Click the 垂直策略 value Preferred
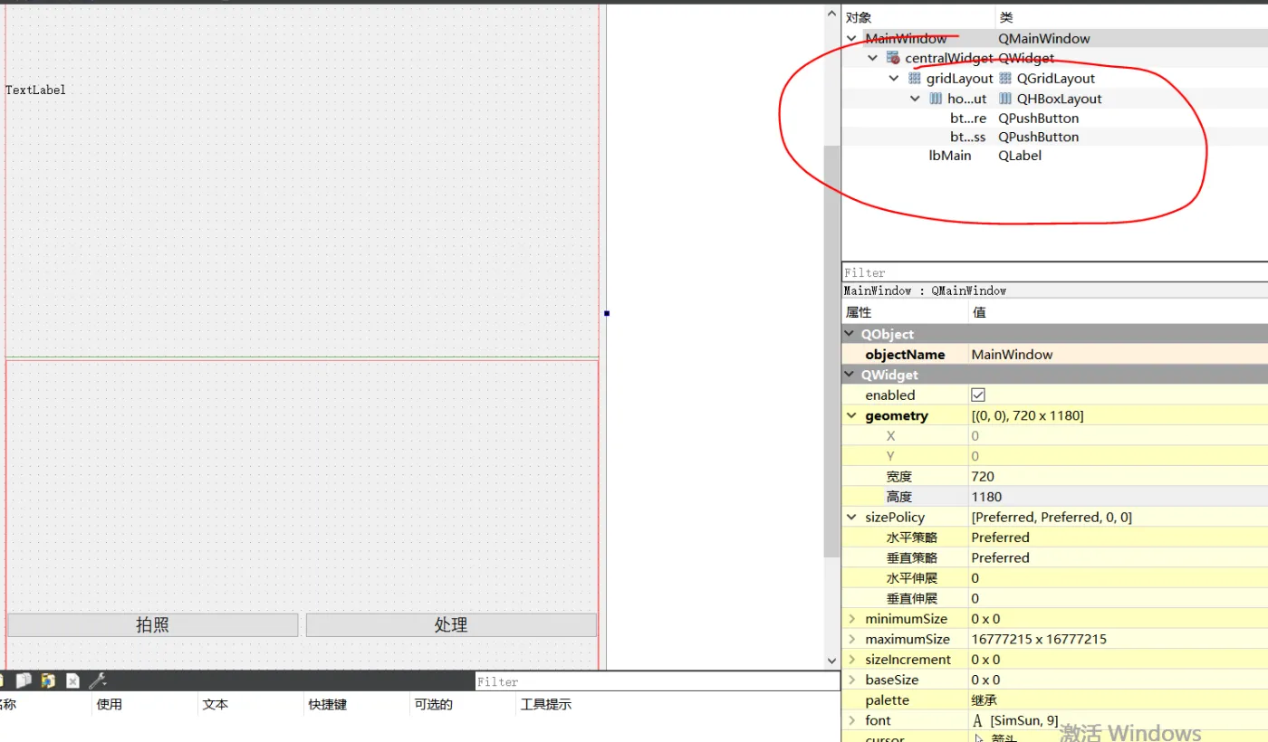The height and width of the screenshot is (742, 1268). 1000,558
